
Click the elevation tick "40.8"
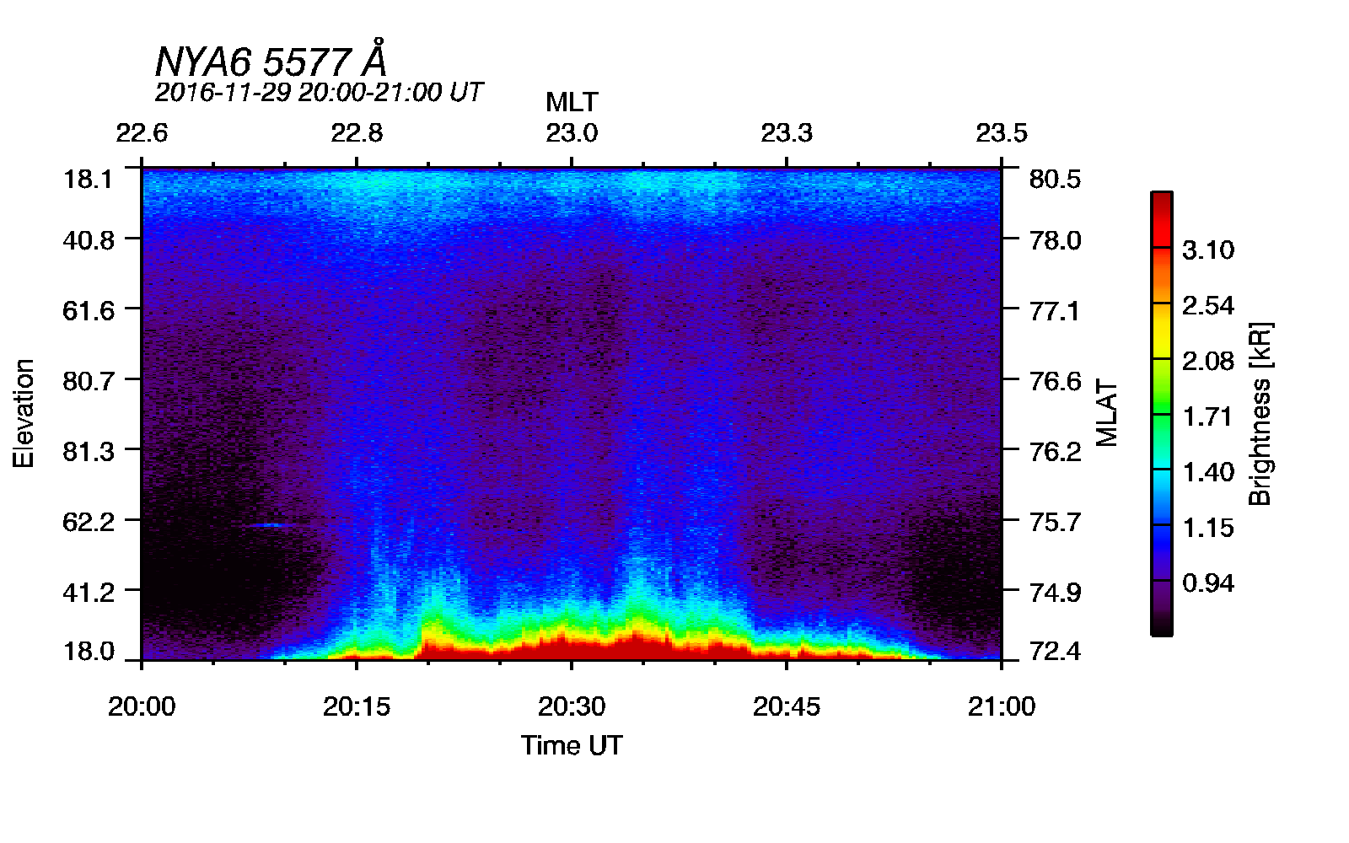pyautogui.click(x=89, y=240)
